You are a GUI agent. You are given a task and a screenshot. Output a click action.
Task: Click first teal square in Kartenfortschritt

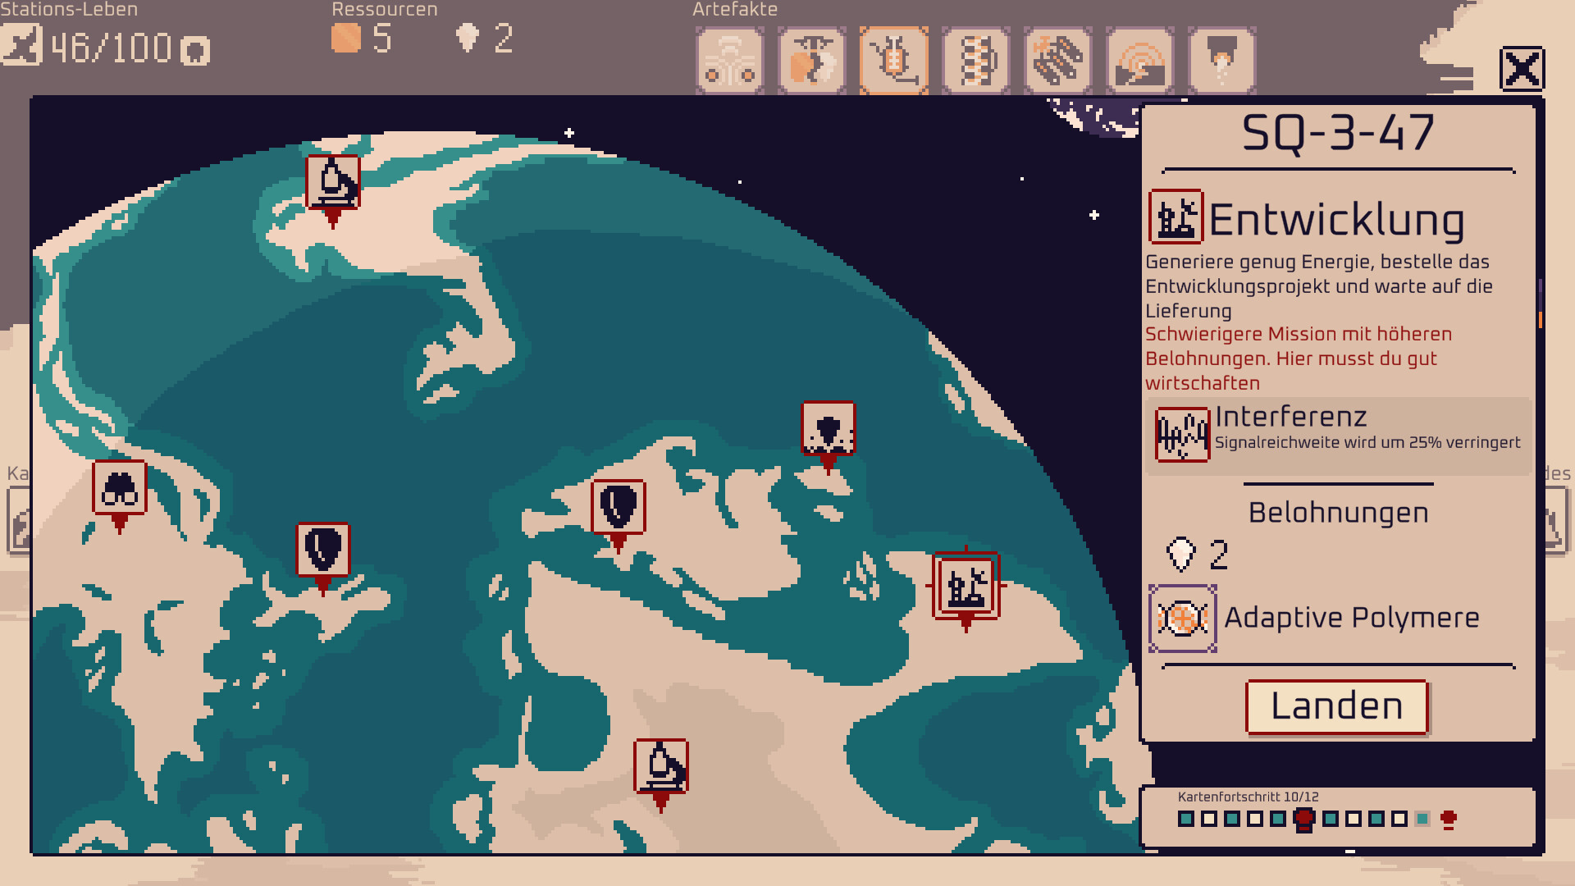coord(1186,818)
